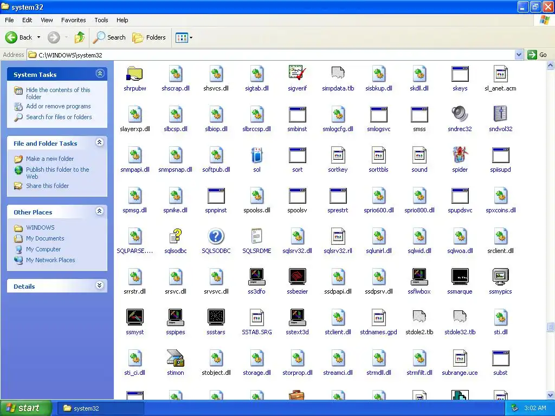Screen dimensions: 555x416
Task: Collapse the File and Folder Tasks panel
Action: pos(100,142)
